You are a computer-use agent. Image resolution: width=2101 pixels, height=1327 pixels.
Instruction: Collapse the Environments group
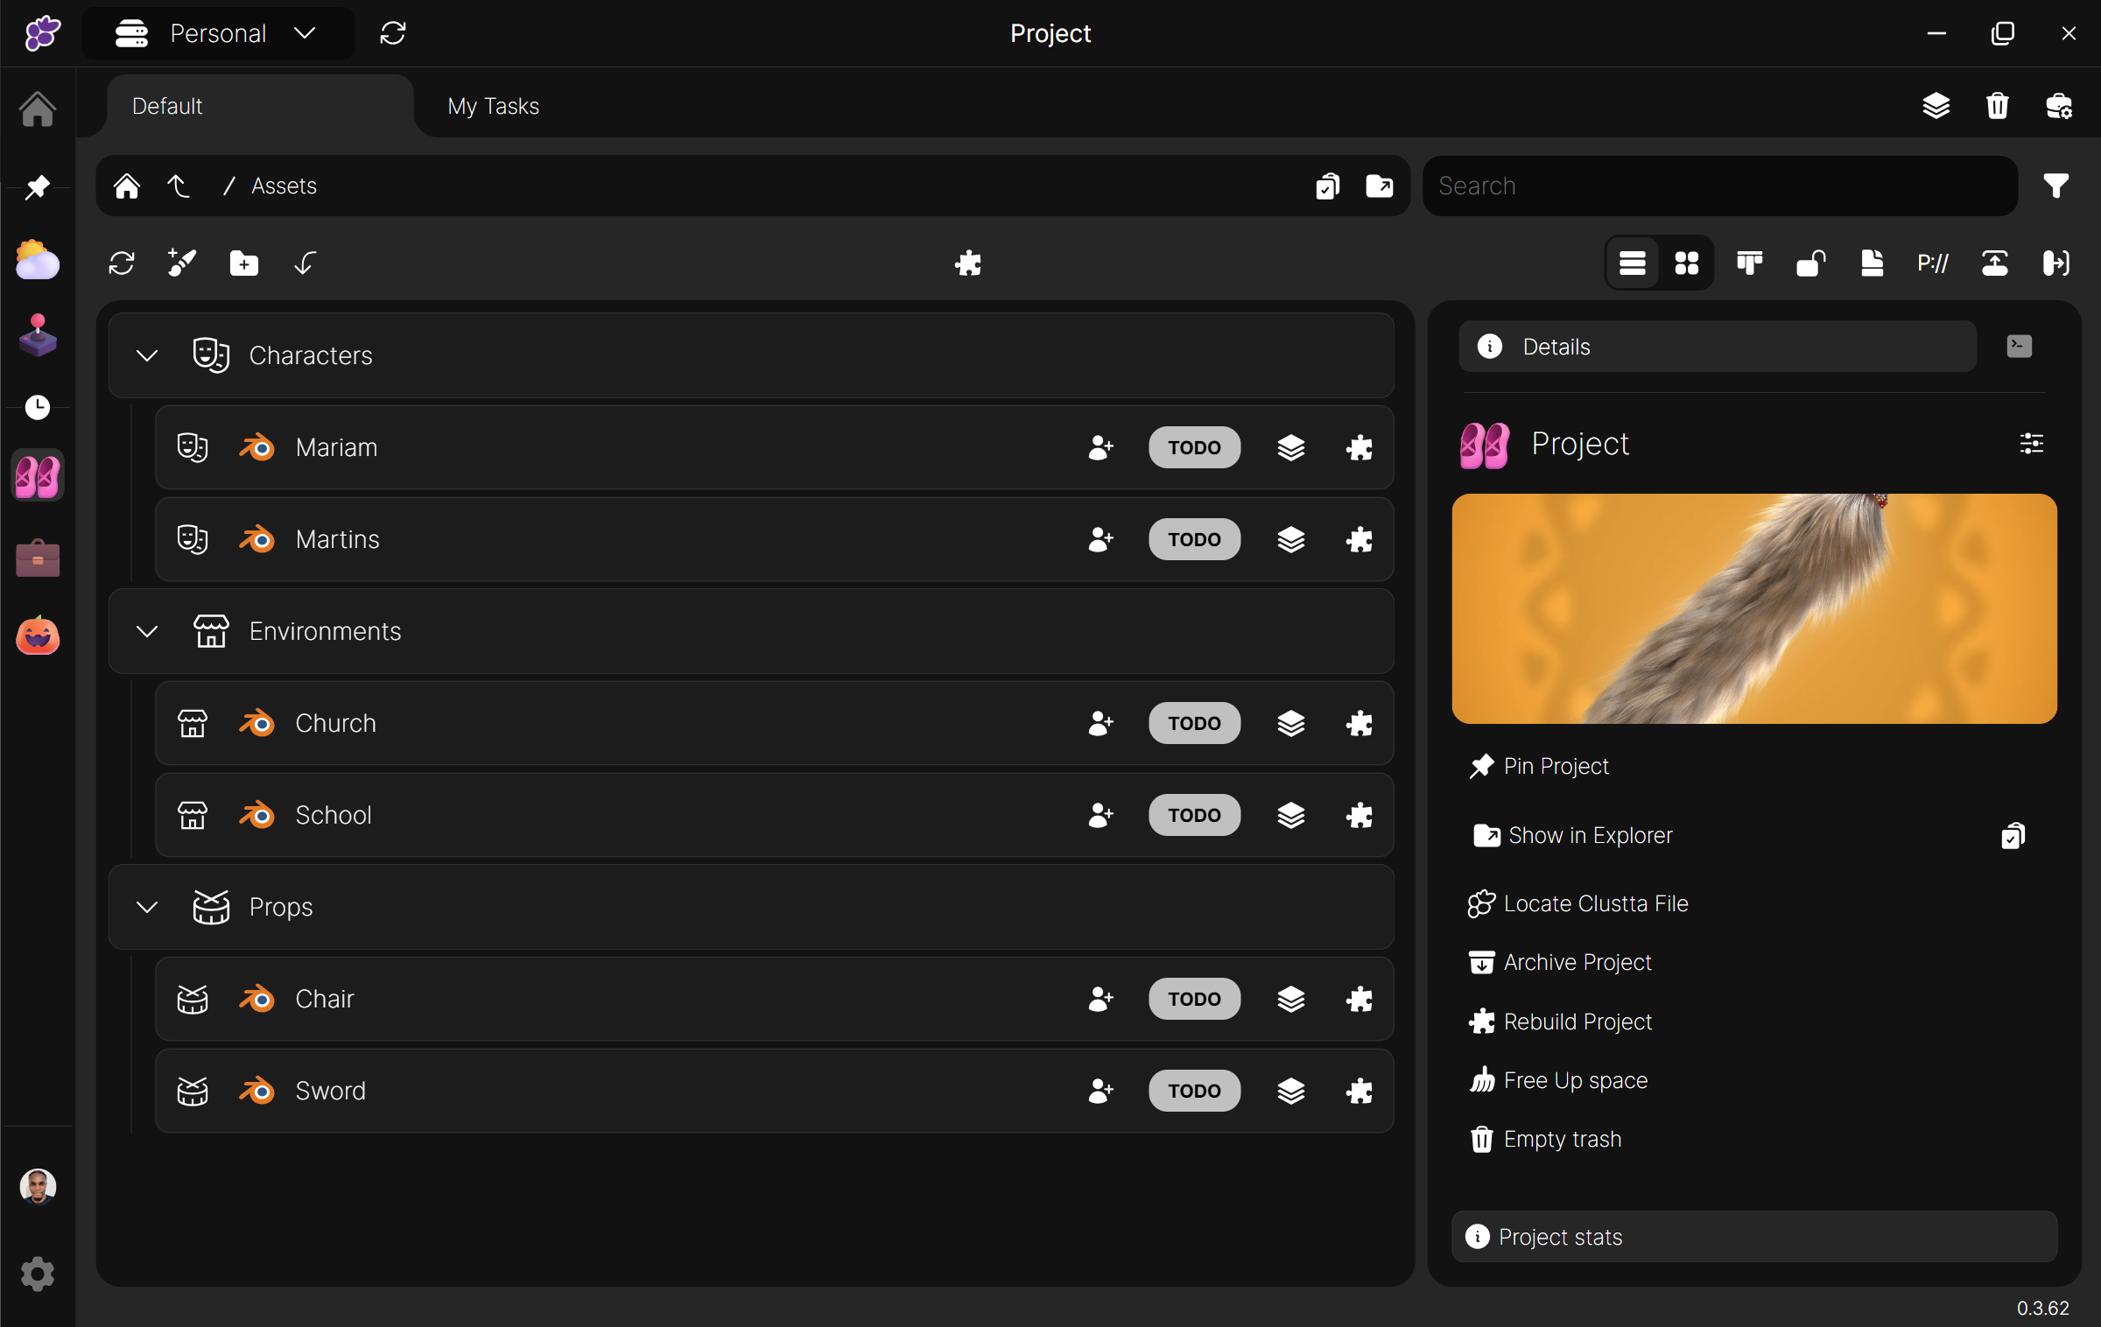147,631
